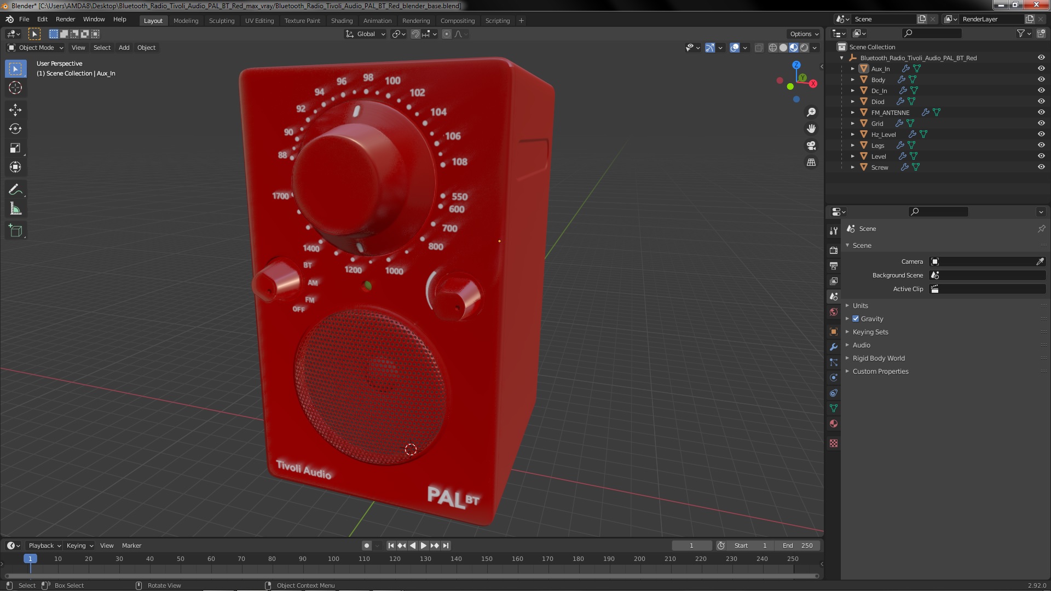
Task: Select the Transform tool
Action: click(15, 167)
